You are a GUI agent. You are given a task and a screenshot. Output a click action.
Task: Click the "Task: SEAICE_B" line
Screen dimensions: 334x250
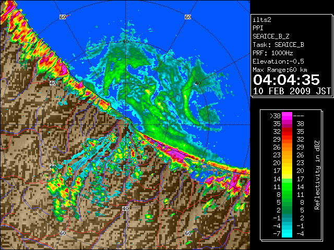click(278, 45)
